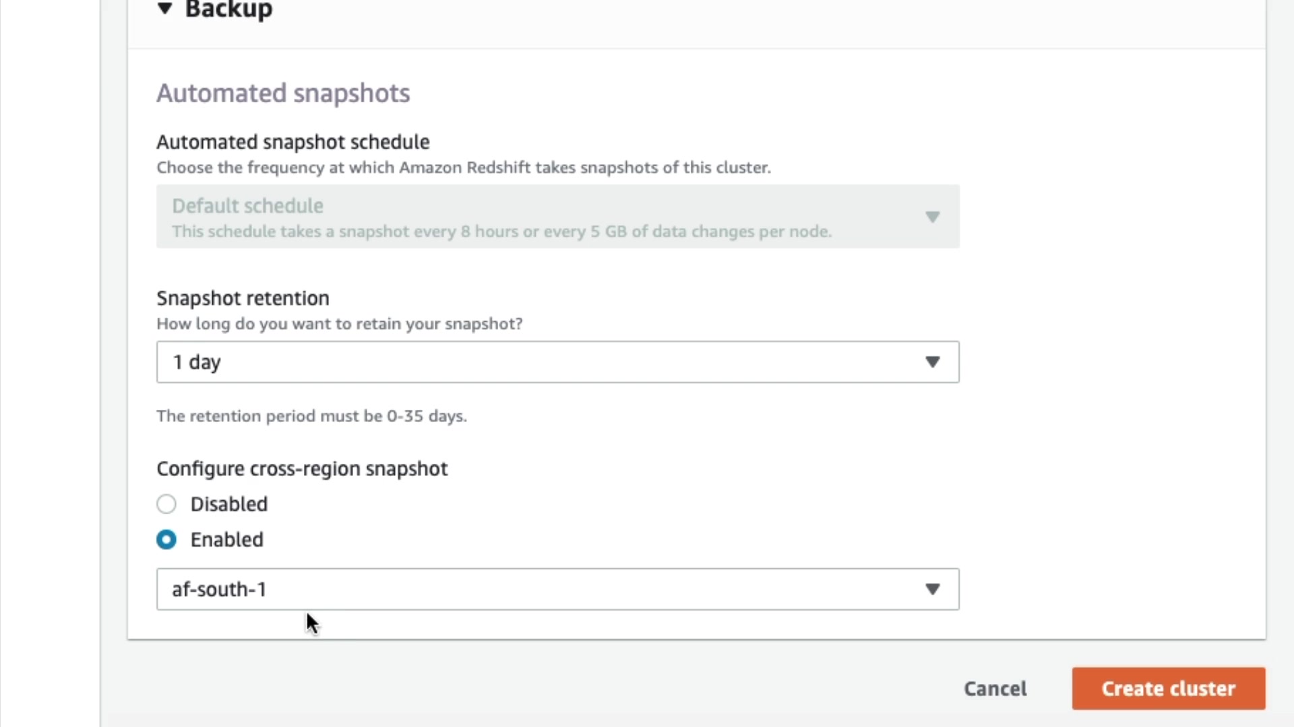Viewport: 1294px width, 727px height.
Task: Select the Enabled radio button
Action: [166, 540]
